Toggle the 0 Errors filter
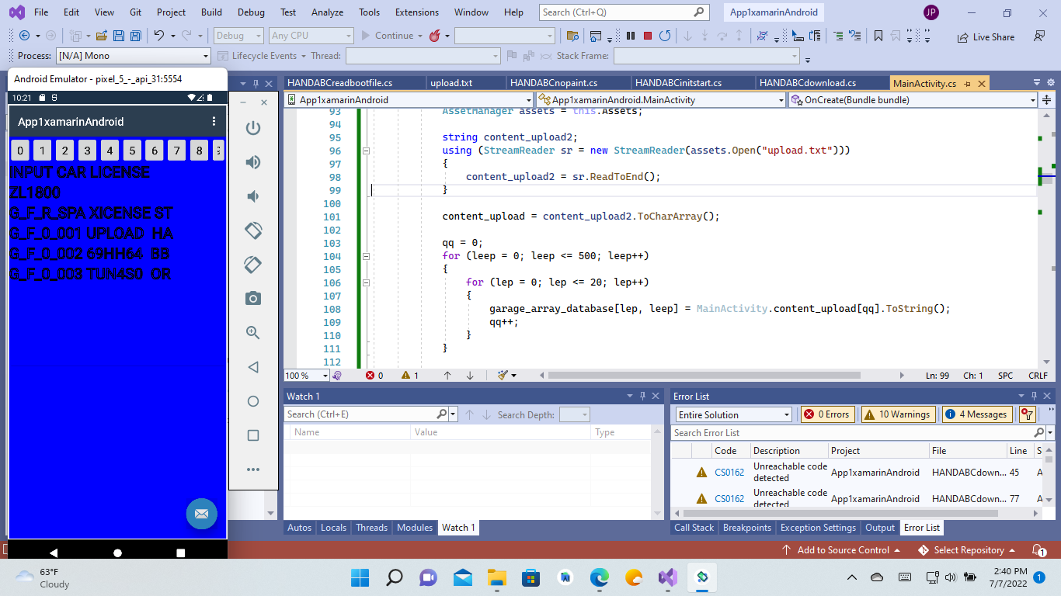This screenshot has width=1061, height=596. pyautogui.click(x=827, y=414)
